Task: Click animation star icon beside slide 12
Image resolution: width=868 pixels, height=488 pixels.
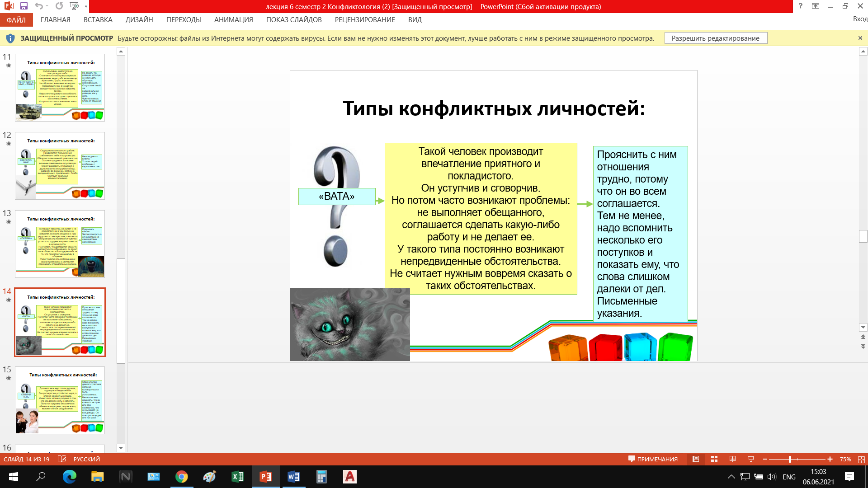Action: point(8,144)
